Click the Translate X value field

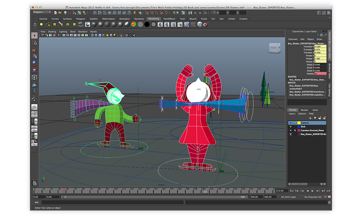[320, 47]
